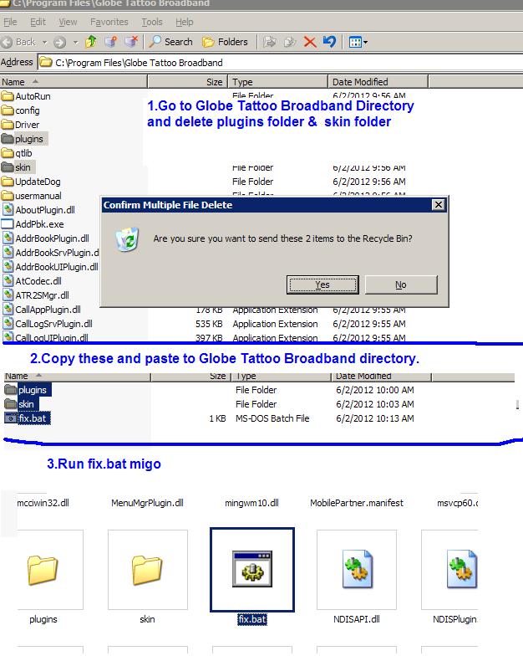Select the large fix.bat thumbnail icon
Screen dimensions: 523x656
(252, 569)
